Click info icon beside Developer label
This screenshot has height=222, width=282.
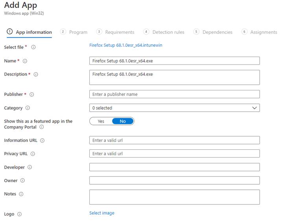click(x=29, y=167)
